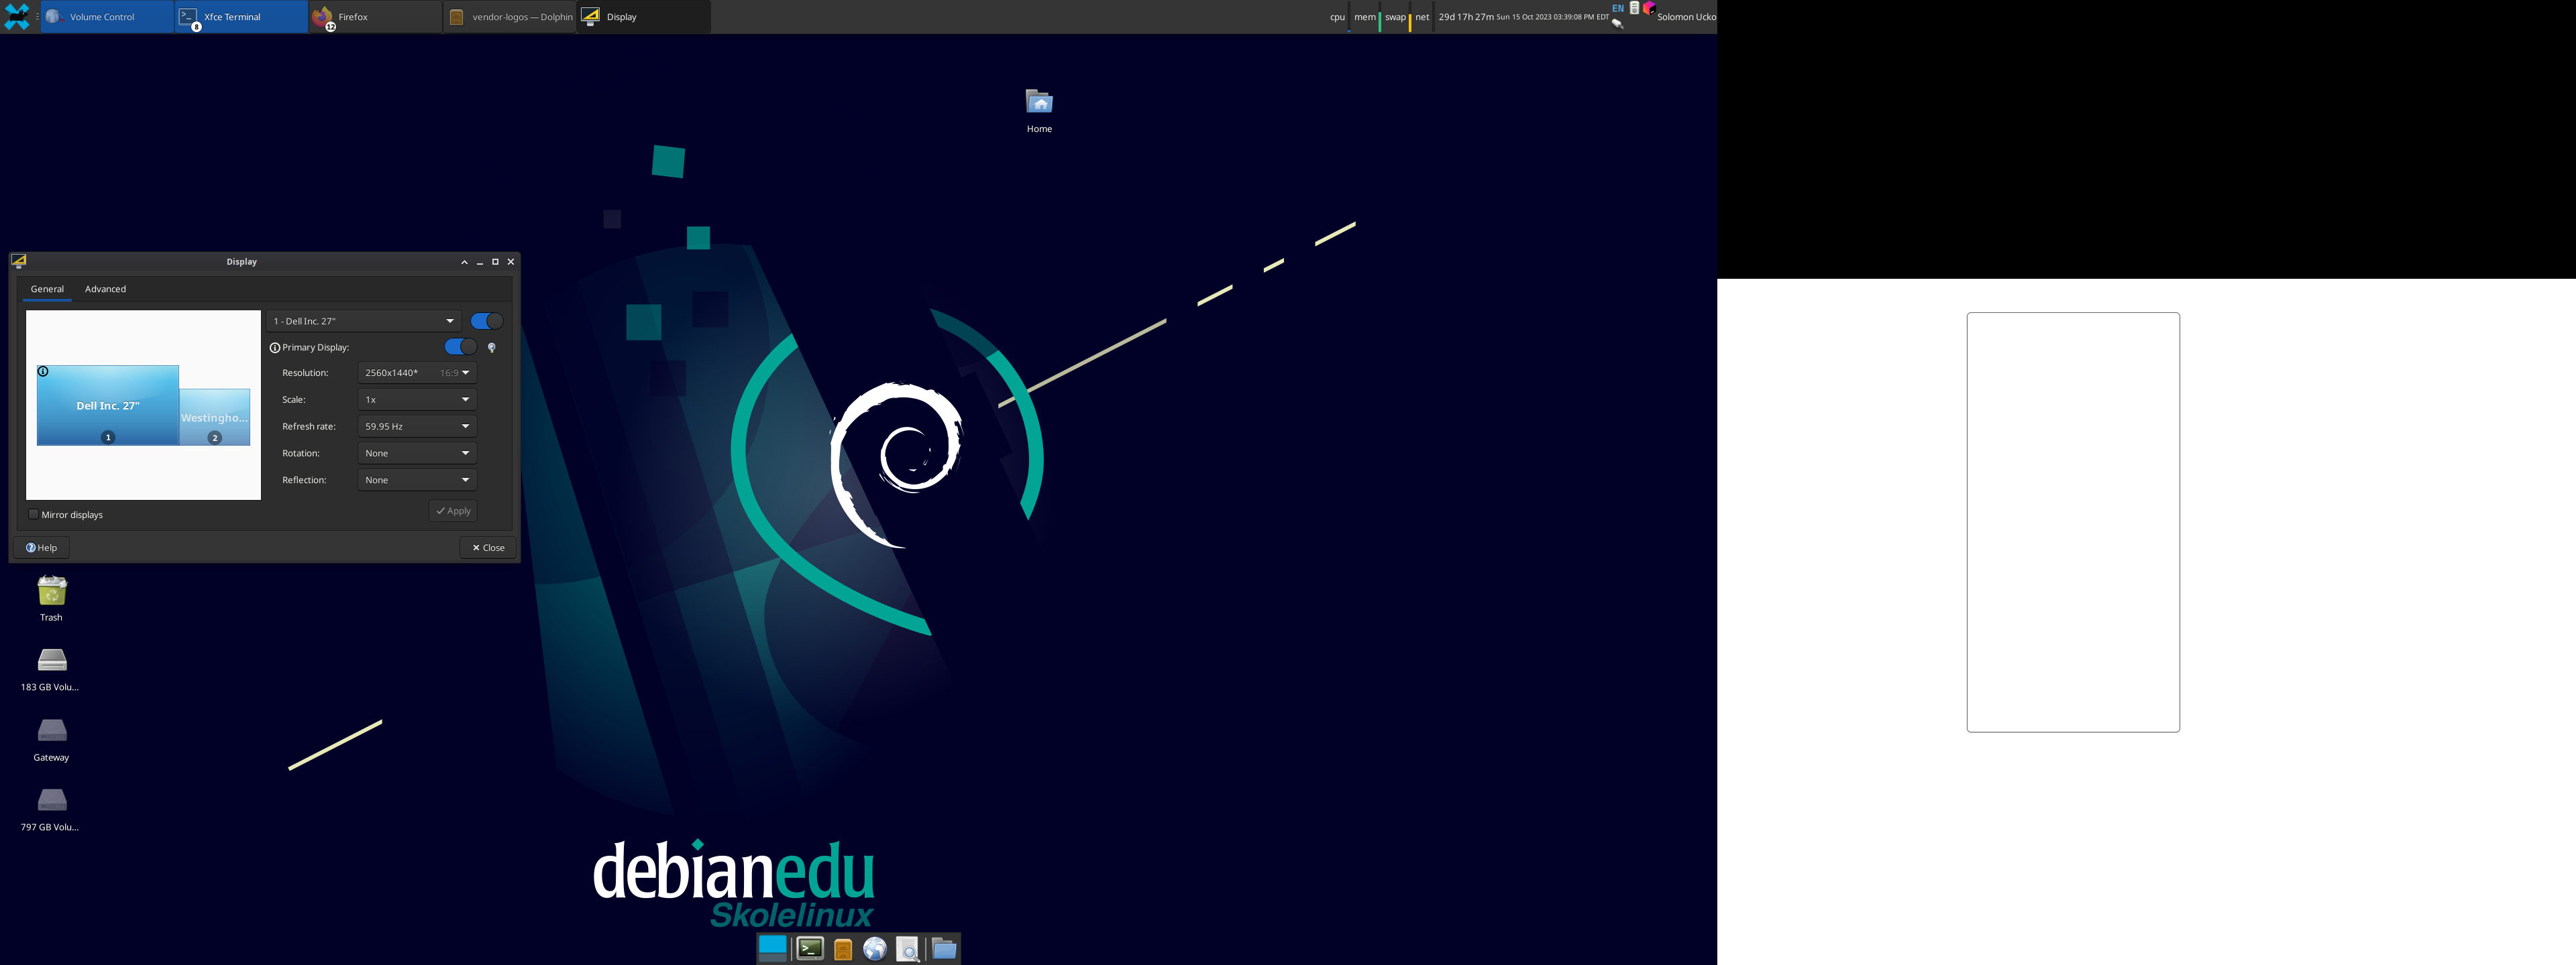Viewport: 2576px width, 965px height.
Task: Open the Reflection dropdown
Action: (417, 480)
